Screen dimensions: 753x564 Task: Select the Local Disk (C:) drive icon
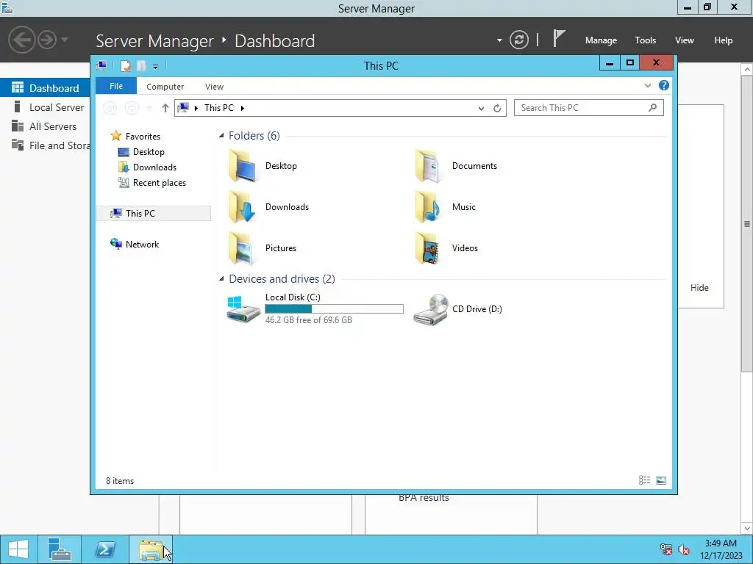[243, 309]
